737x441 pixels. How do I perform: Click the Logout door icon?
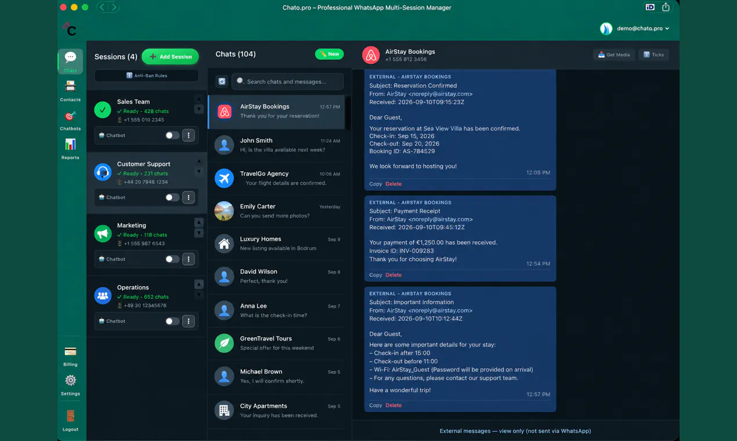click(70, 416)
